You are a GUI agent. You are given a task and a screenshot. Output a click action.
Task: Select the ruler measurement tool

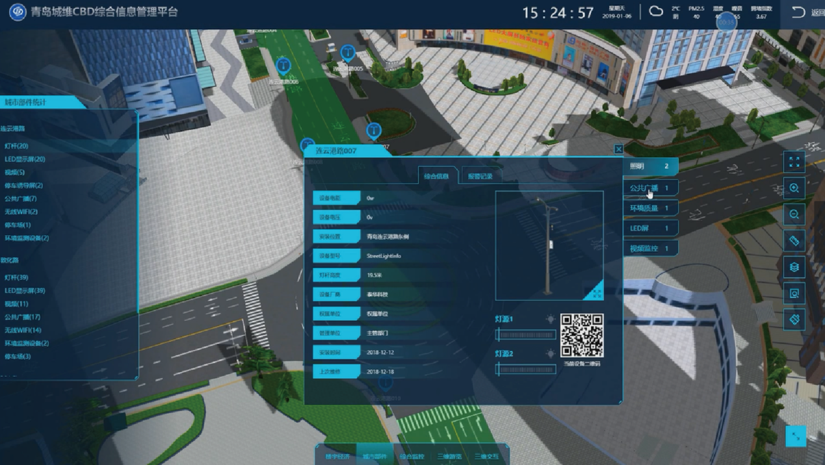pyautogui.click(x=794, y=241)
